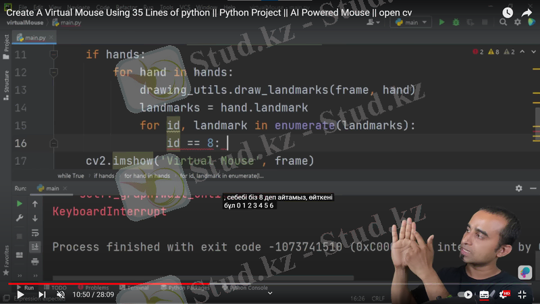Image resolution: width=540 pixels, height=304 pixels.
Task: Unmute the video with speaker icon
Action: click(61, 295)
